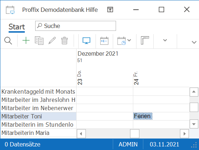The image size is (199, 150).
Task: Click into the Suche search field
Action: tap(75, 26)
